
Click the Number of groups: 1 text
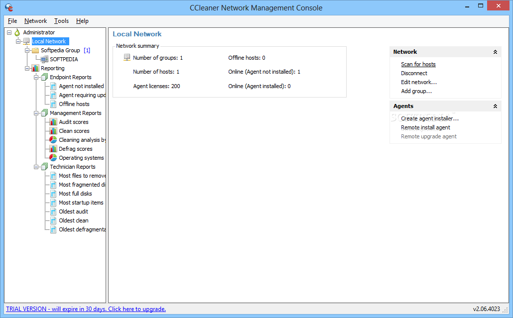[158, 58]
